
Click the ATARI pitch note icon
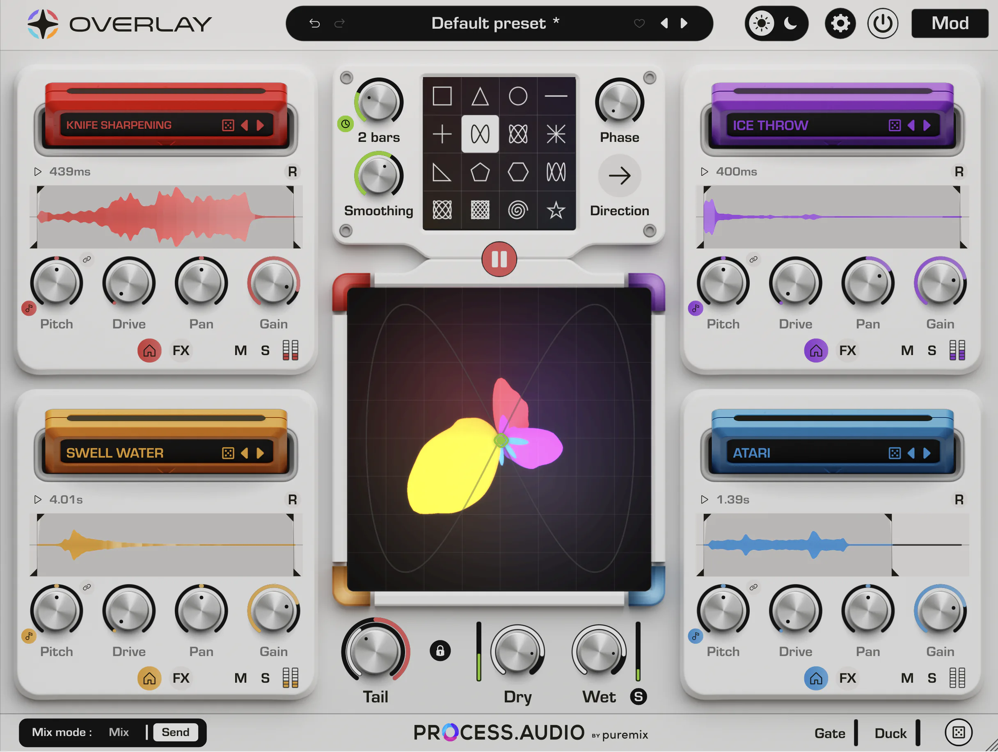click(695, 636)
